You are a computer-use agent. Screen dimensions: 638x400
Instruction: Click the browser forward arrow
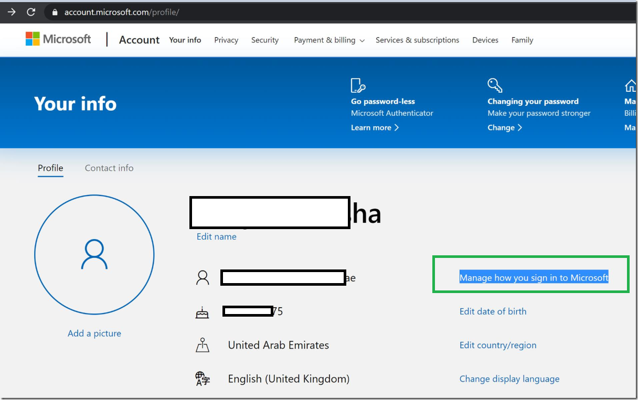(12, 12)
